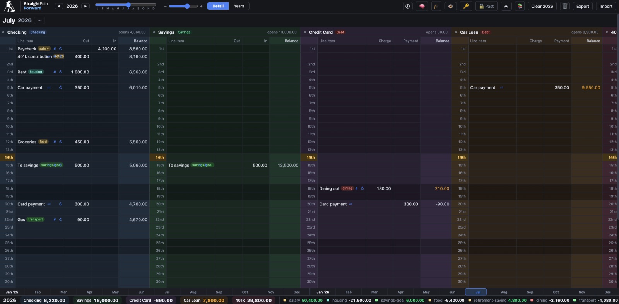Collapse the Credit Card account column
The height and width of the screenshot is (304, 619).
305,32
